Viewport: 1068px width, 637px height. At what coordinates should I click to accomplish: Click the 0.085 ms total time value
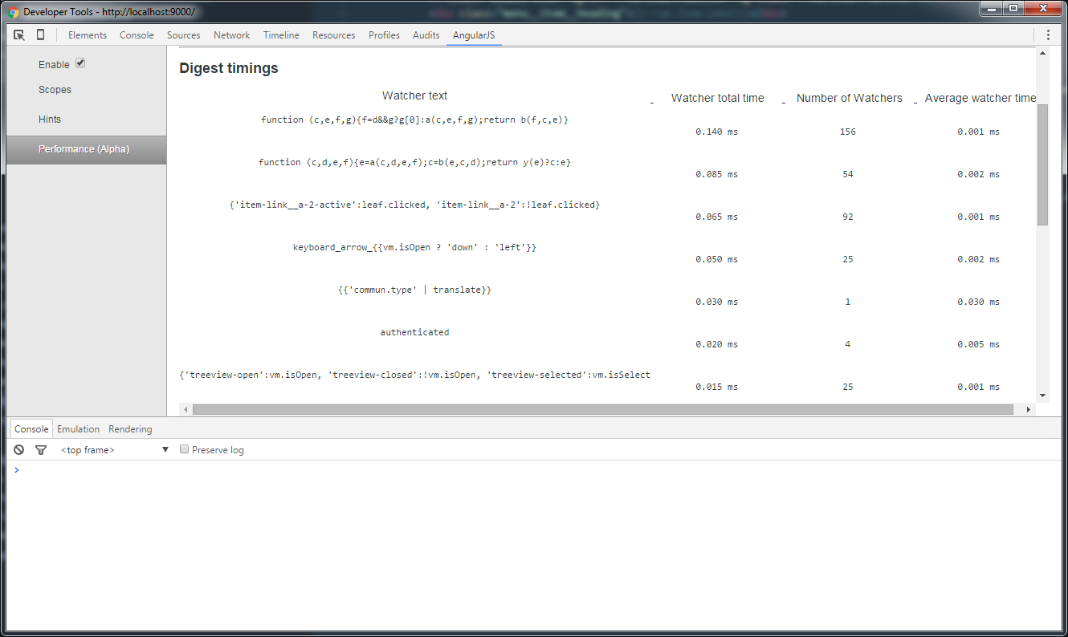click(716, 174)
